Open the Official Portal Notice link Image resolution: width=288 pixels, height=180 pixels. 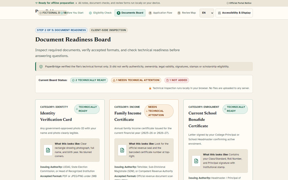(x=239, y=3)
